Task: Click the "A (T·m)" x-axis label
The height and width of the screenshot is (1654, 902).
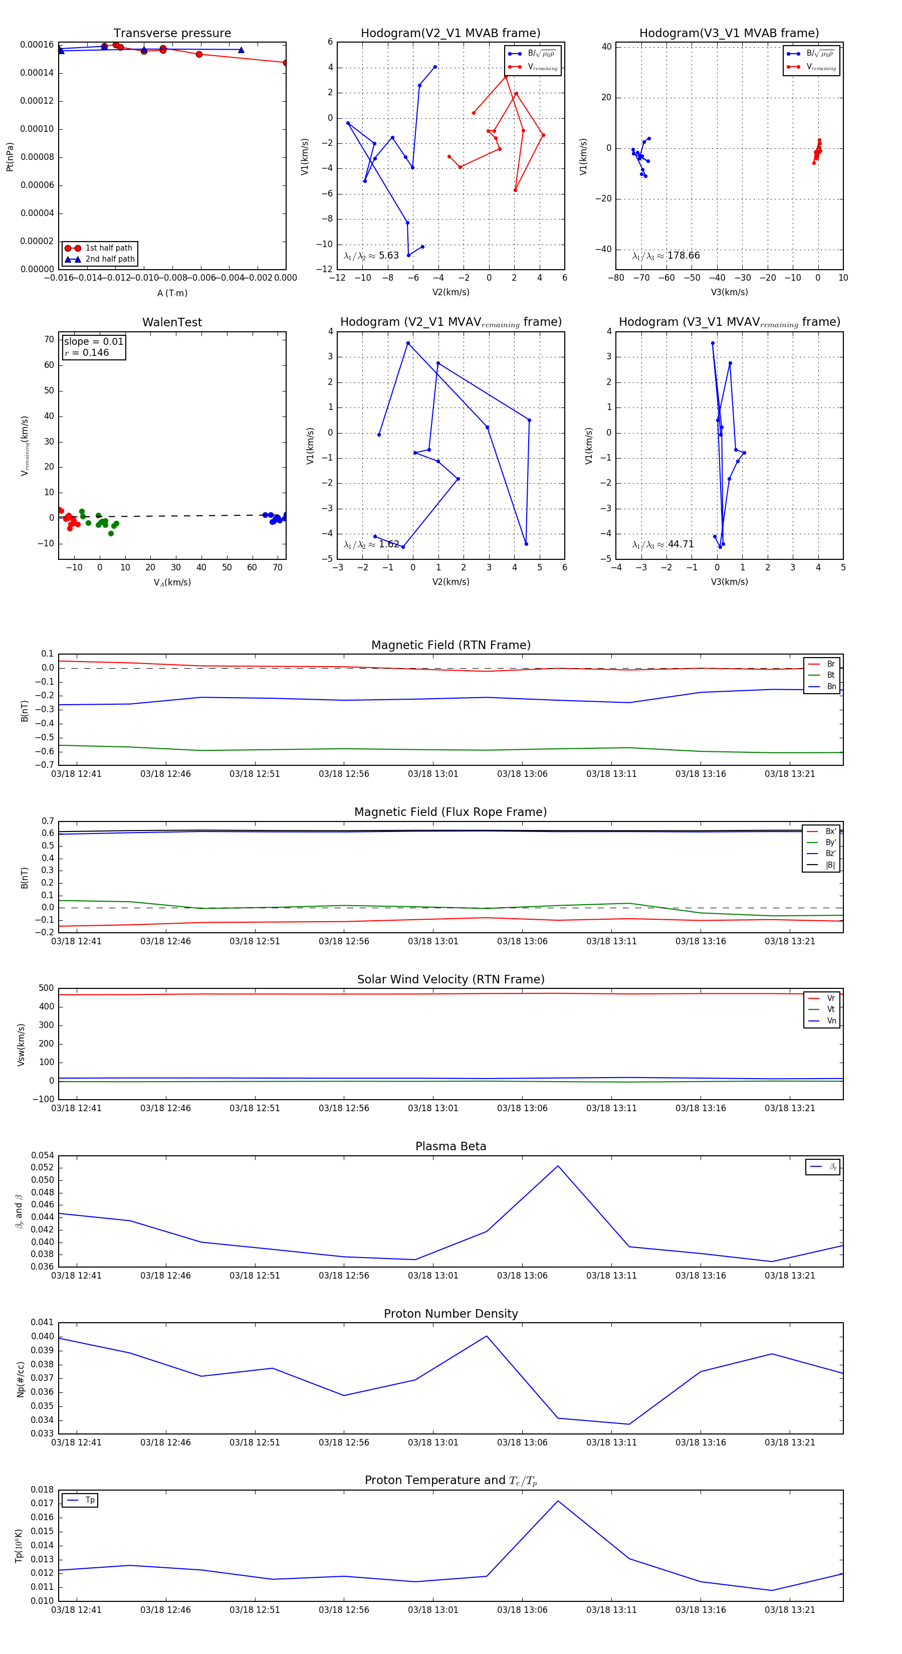Action: tap(172, 293)
